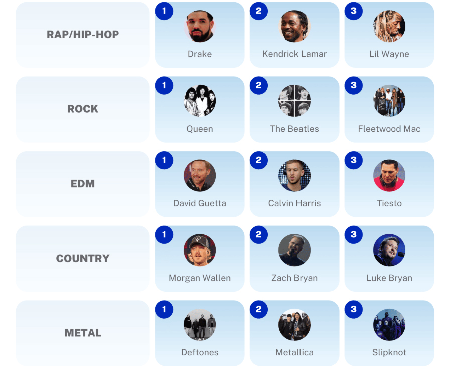The height and width of the screenshot is (375, 450).
Task: Select the Calvin Harris photo
Action: point(294,175)
